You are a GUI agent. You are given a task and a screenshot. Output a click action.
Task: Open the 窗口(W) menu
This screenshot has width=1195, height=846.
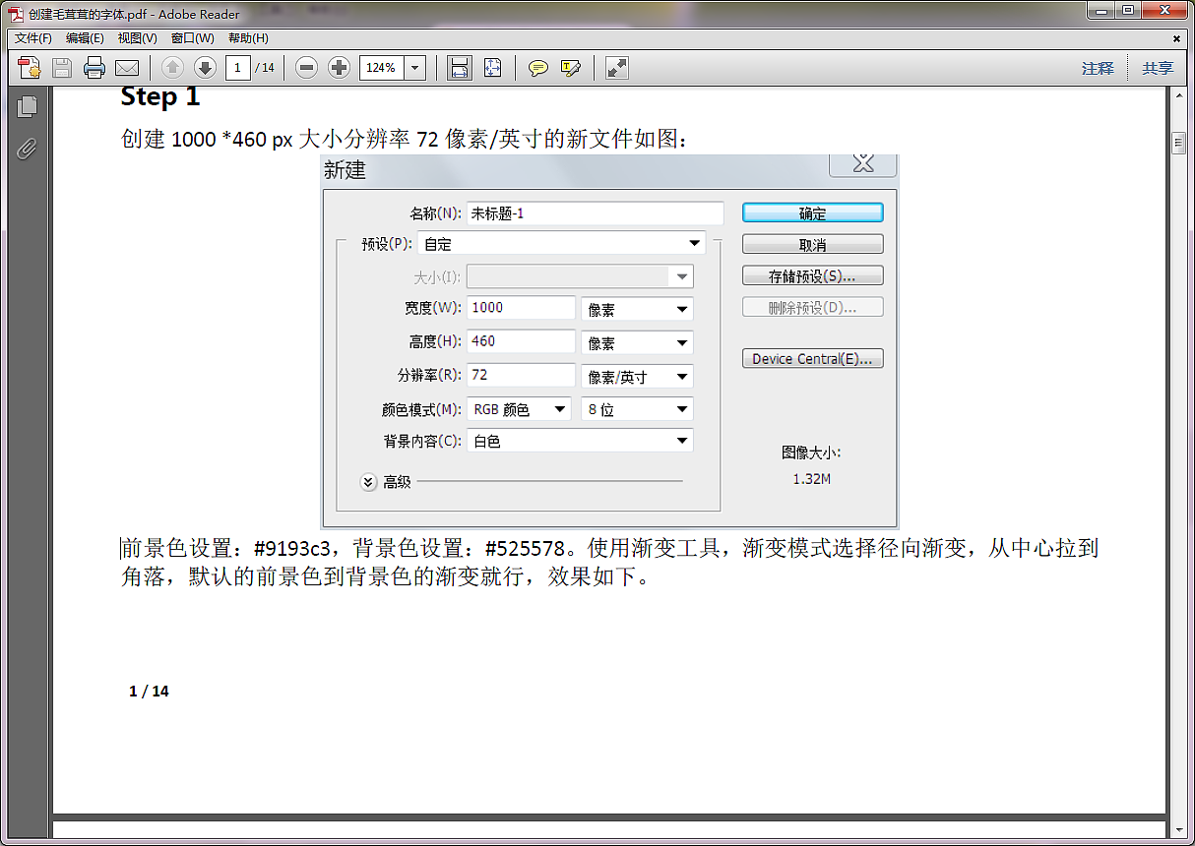192,38
